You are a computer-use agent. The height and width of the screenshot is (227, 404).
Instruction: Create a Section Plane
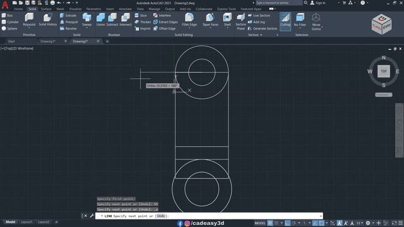241,21
